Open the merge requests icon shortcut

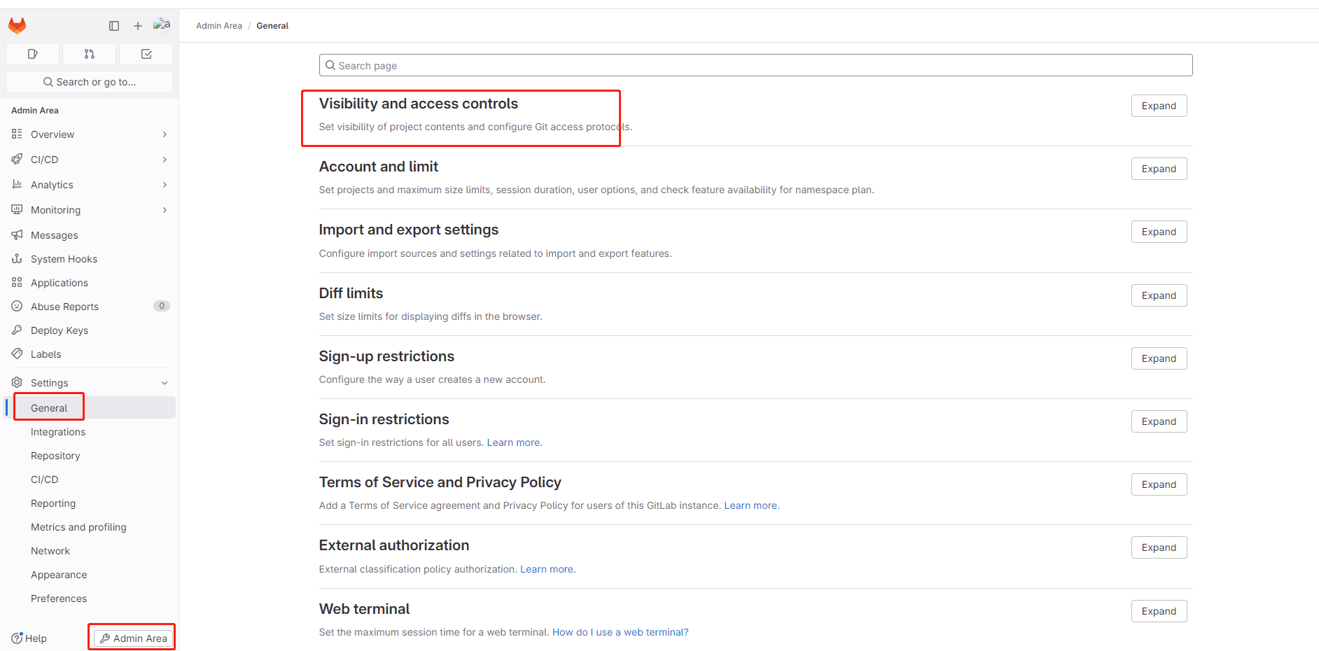point(89,54)
